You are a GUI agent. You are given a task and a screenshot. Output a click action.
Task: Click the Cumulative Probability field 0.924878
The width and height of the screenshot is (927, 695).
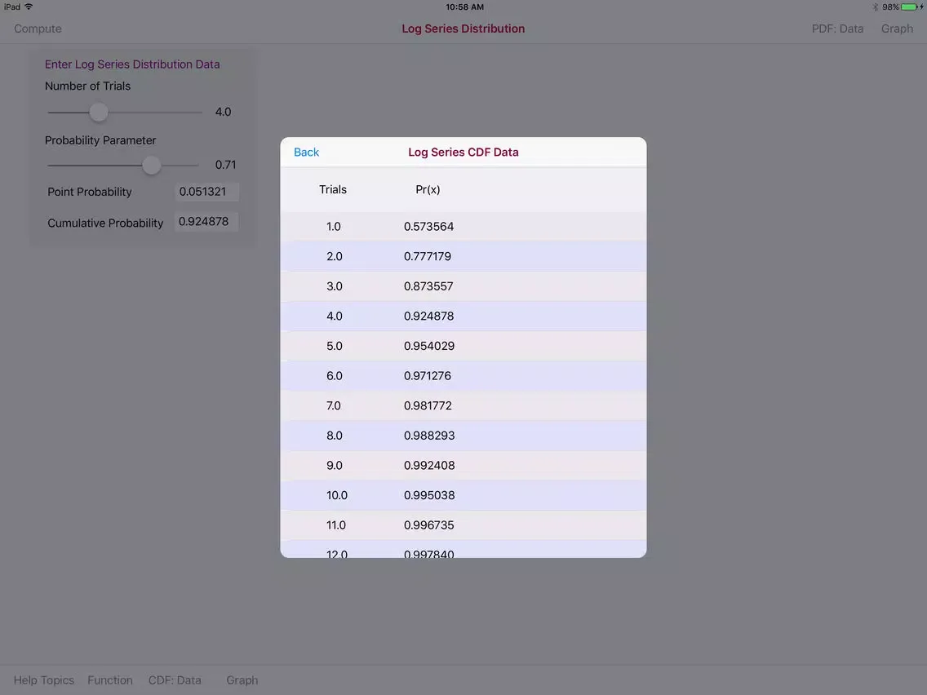click(206, 222)
